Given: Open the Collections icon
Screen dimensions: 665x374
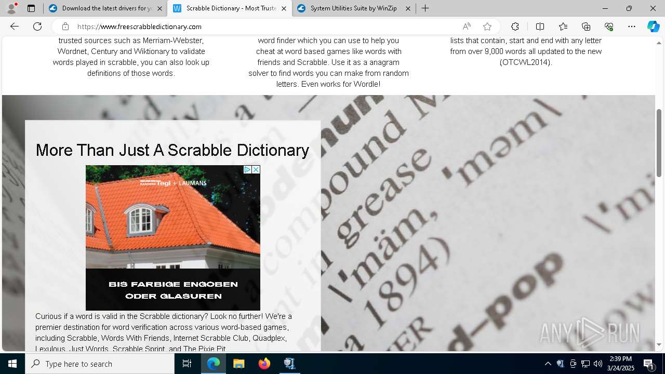Looking at the screenshot, I should pos(586,26).
